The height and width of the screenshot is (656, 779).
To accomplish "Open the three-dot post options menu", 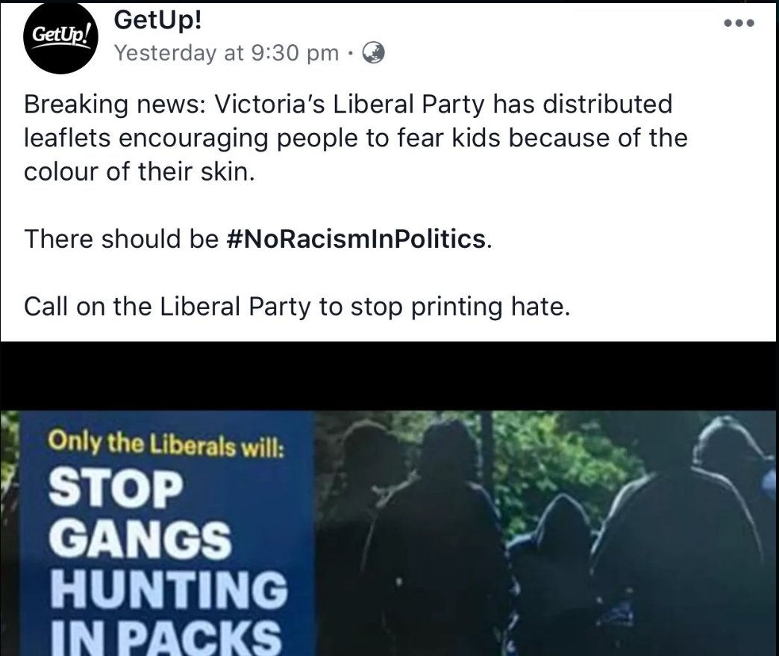I will [739, 22].
